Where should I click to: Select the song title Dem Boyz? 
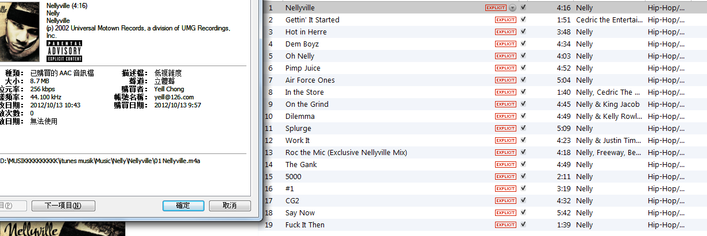tap(302, 44)
